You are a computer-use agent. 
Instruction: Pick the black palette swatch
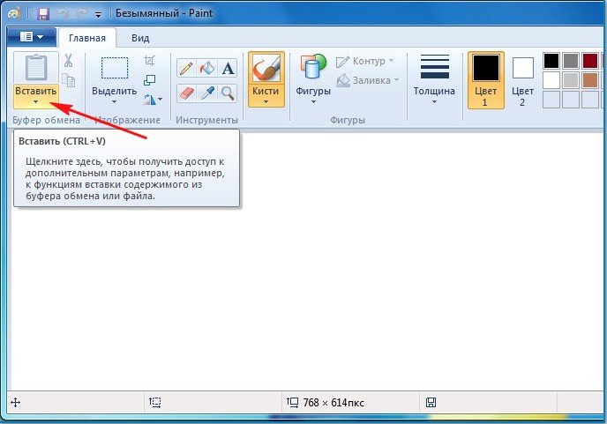coord(551,61)
